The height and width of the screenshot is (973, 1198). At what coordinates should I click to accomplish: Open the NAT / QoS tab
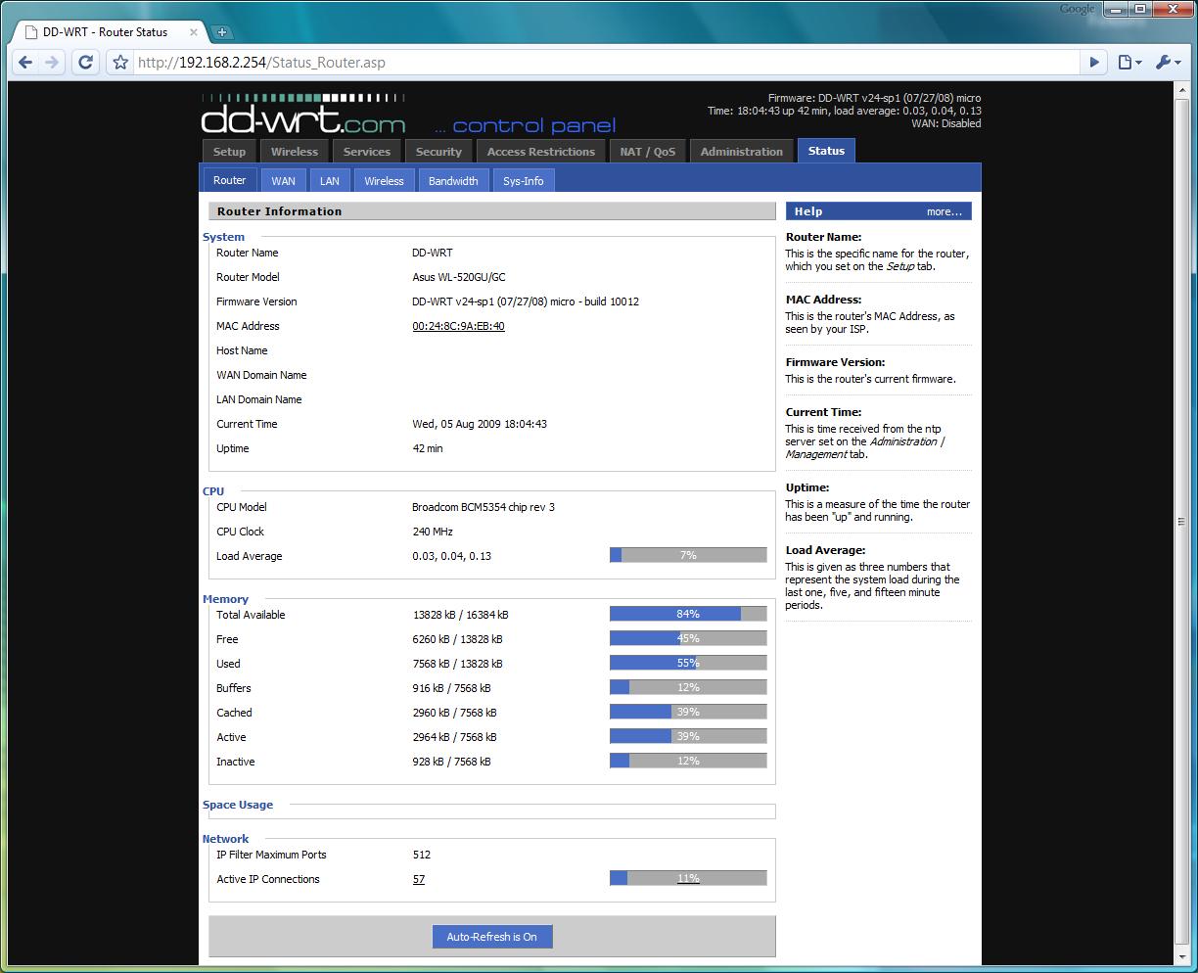point(647,152)
